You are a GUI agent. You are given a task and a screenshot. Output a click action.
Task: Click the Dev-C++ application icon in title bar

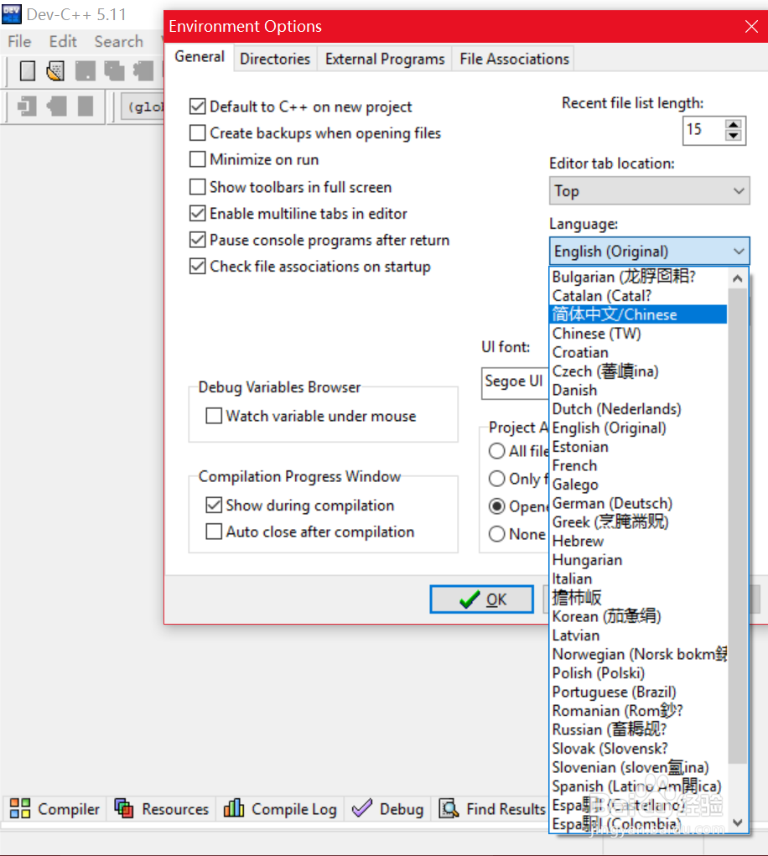12,14
